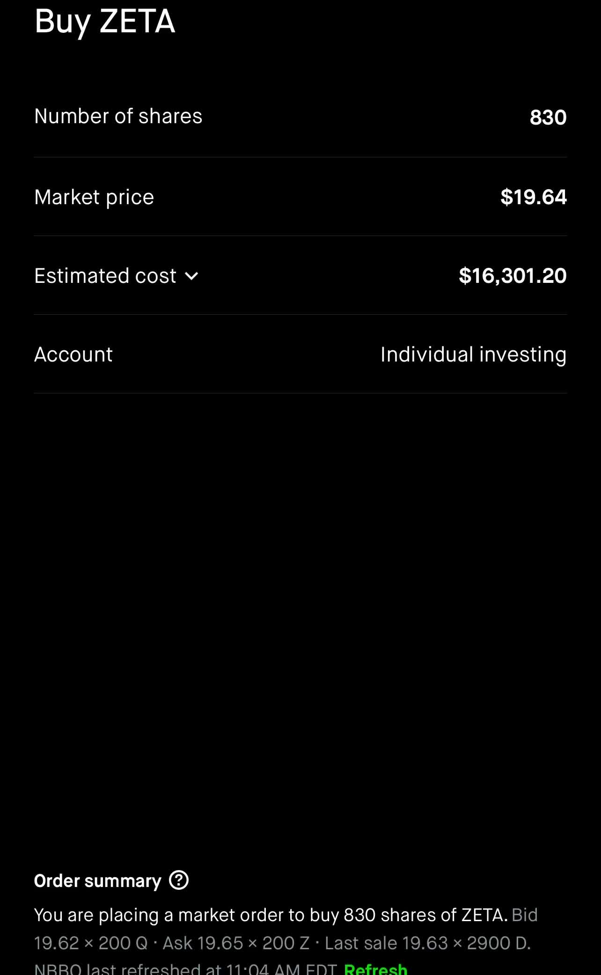Tap the NBBO last refreshed timestamp

click(x=186, y=968)
